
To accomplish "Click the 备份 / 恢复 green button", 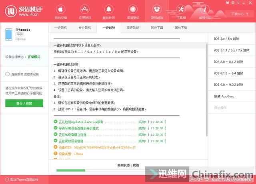I will click(24, 103).
